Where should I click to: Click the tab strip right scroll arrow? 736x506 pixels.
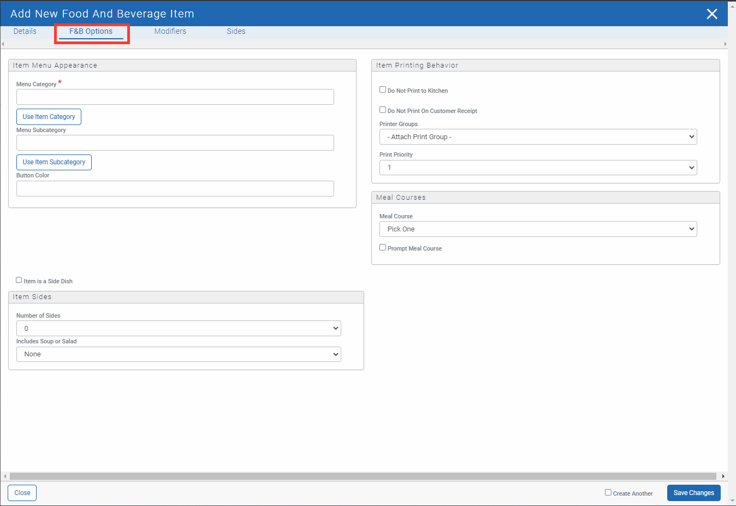coord(725,44)
